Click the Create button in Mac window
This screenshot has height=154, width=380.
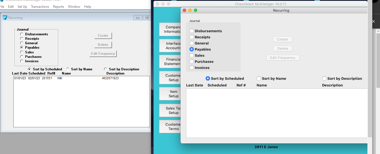282,39
